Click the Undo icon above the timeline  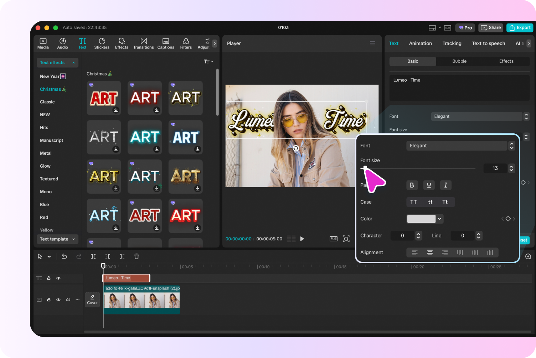[x=64, y=256]
